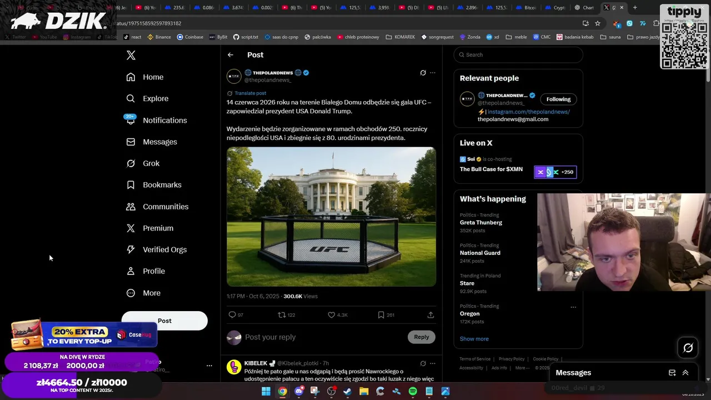Expand the Messages drawer with chevrons
Image resolution: width=711 pixels, height=400 pixels.
[685, 373]
